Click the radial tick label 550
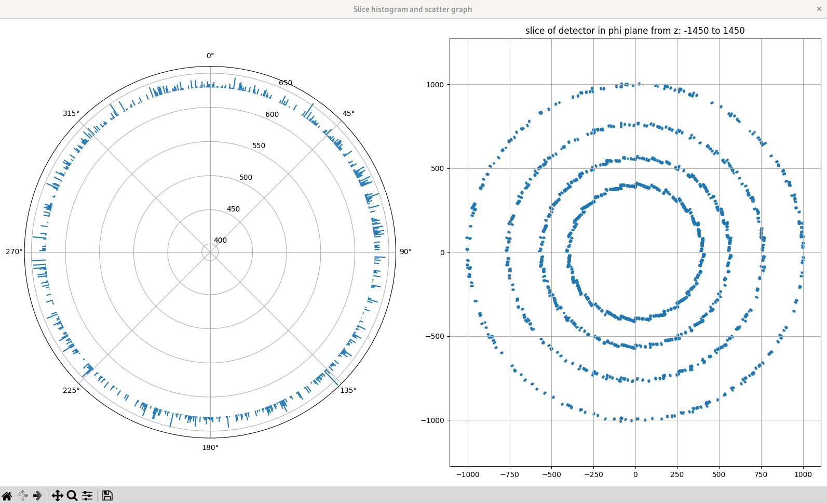 (259, 145)
